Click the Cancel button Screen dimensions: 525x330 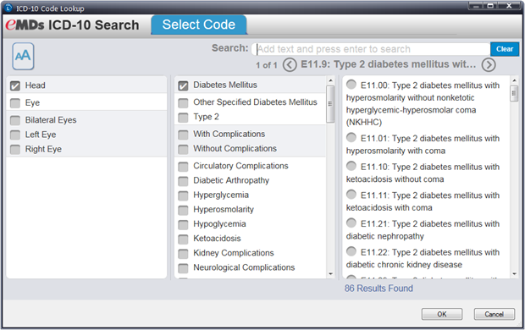click(495, 314)
